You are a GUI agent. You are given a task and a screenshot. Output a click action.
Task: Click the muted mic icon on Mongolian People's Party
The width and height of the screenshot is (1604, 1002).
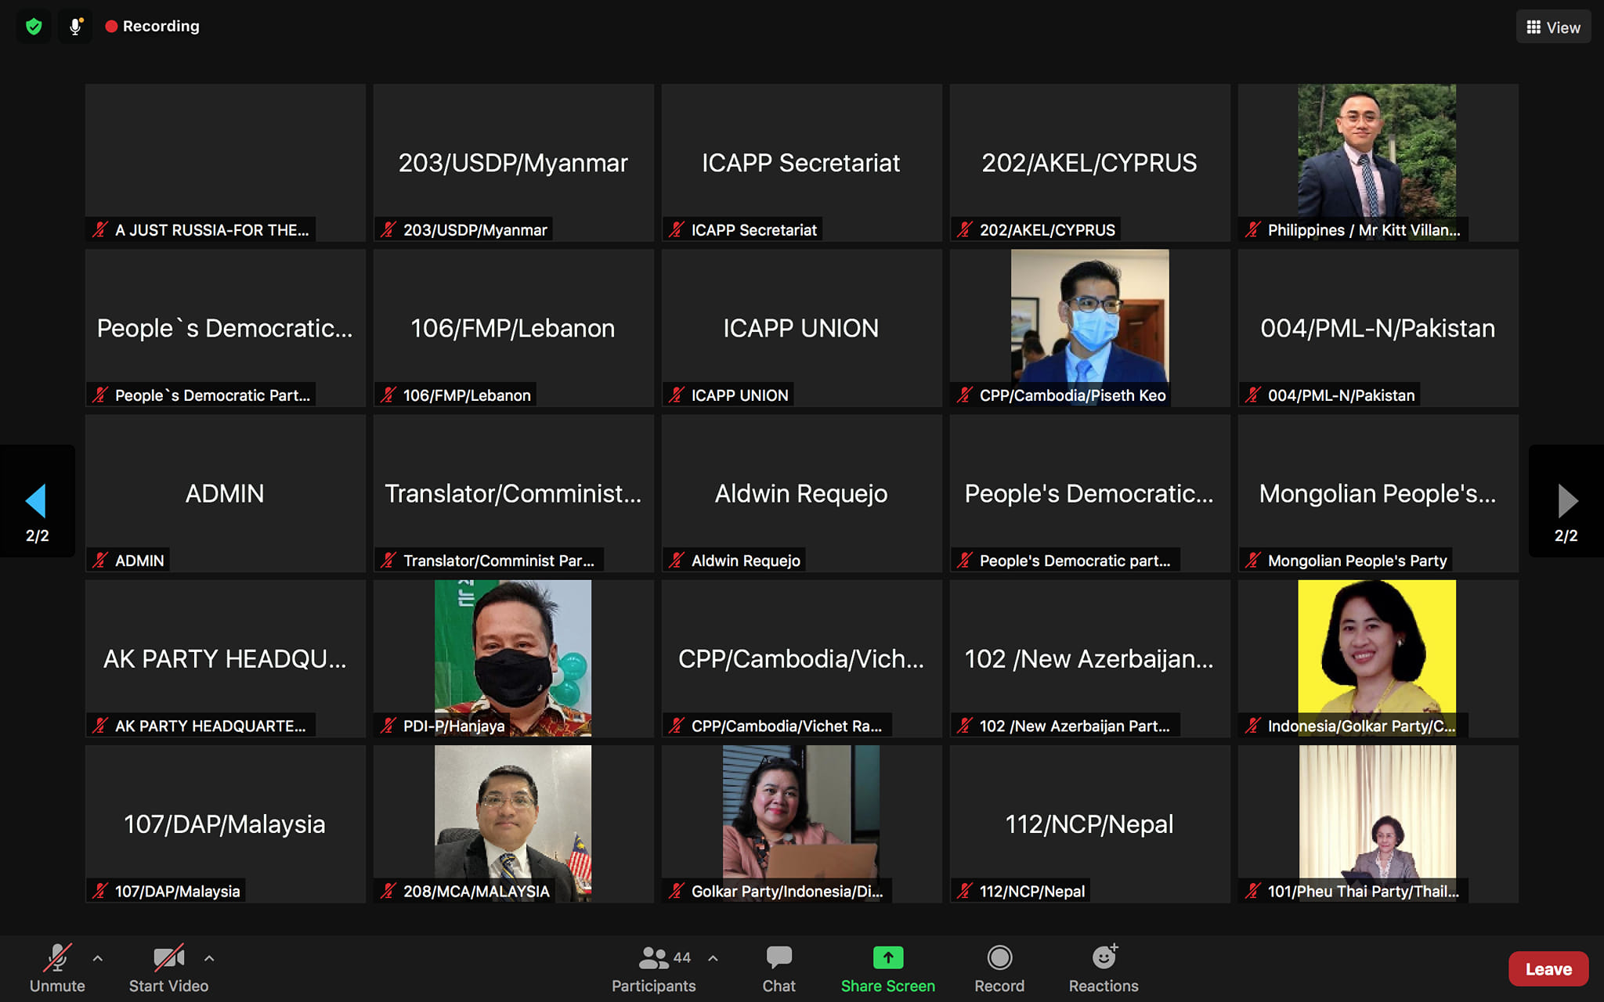tap(1253, 560)
